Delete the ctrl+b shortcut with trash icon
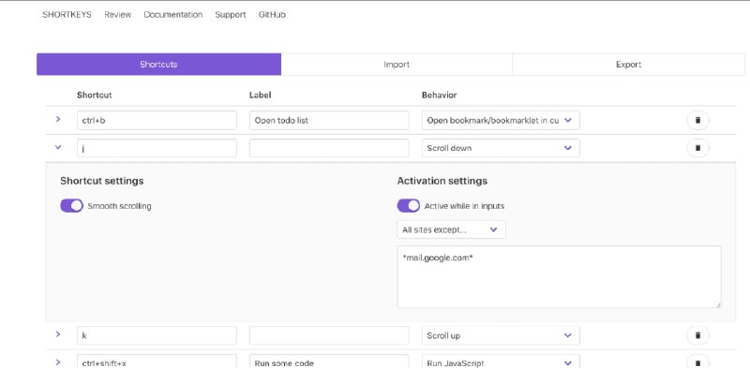The height and width of the screenshot is (368, 750). [697, 120]
